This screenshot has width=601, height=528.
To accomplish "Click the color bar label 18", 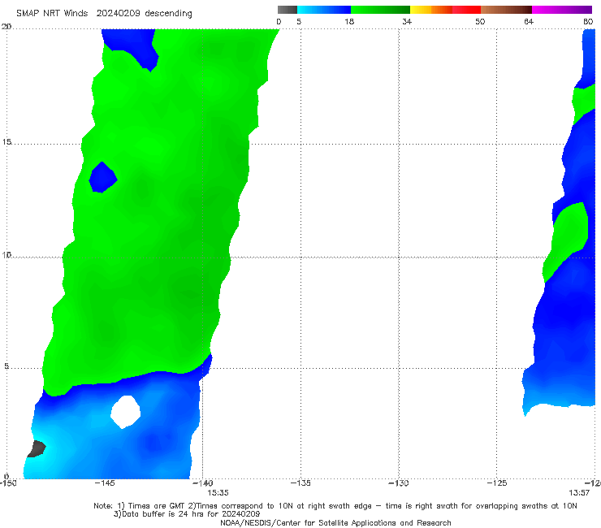I will [349, 21].
